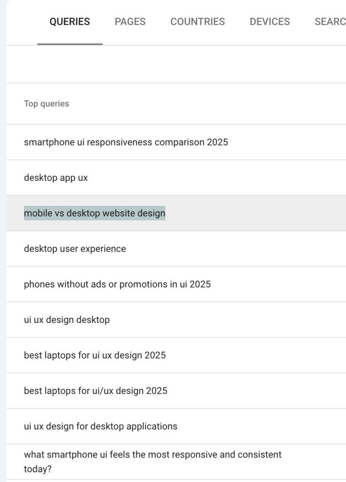Select query 'smartphone ui responsiveness comparison 2025'
This screenshot has height=482, width=346.
(176, 142)
